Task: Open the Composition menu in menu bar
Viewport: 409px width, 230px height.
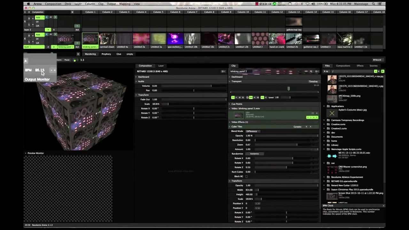Action: coord(53,4)
